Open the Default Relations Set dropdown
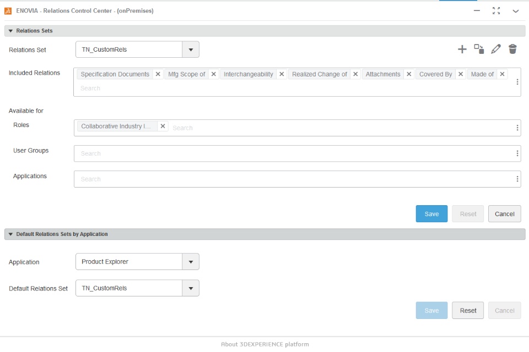This screenshot has height=352, width=529. (x=191, y=288)
